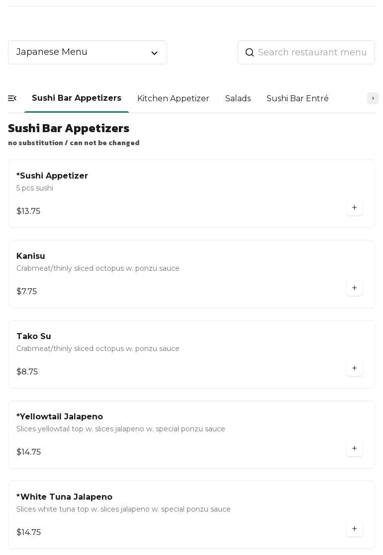View the Tako Su item details
The height and width of the screenshot is (555, 383).
pos(34,336)
